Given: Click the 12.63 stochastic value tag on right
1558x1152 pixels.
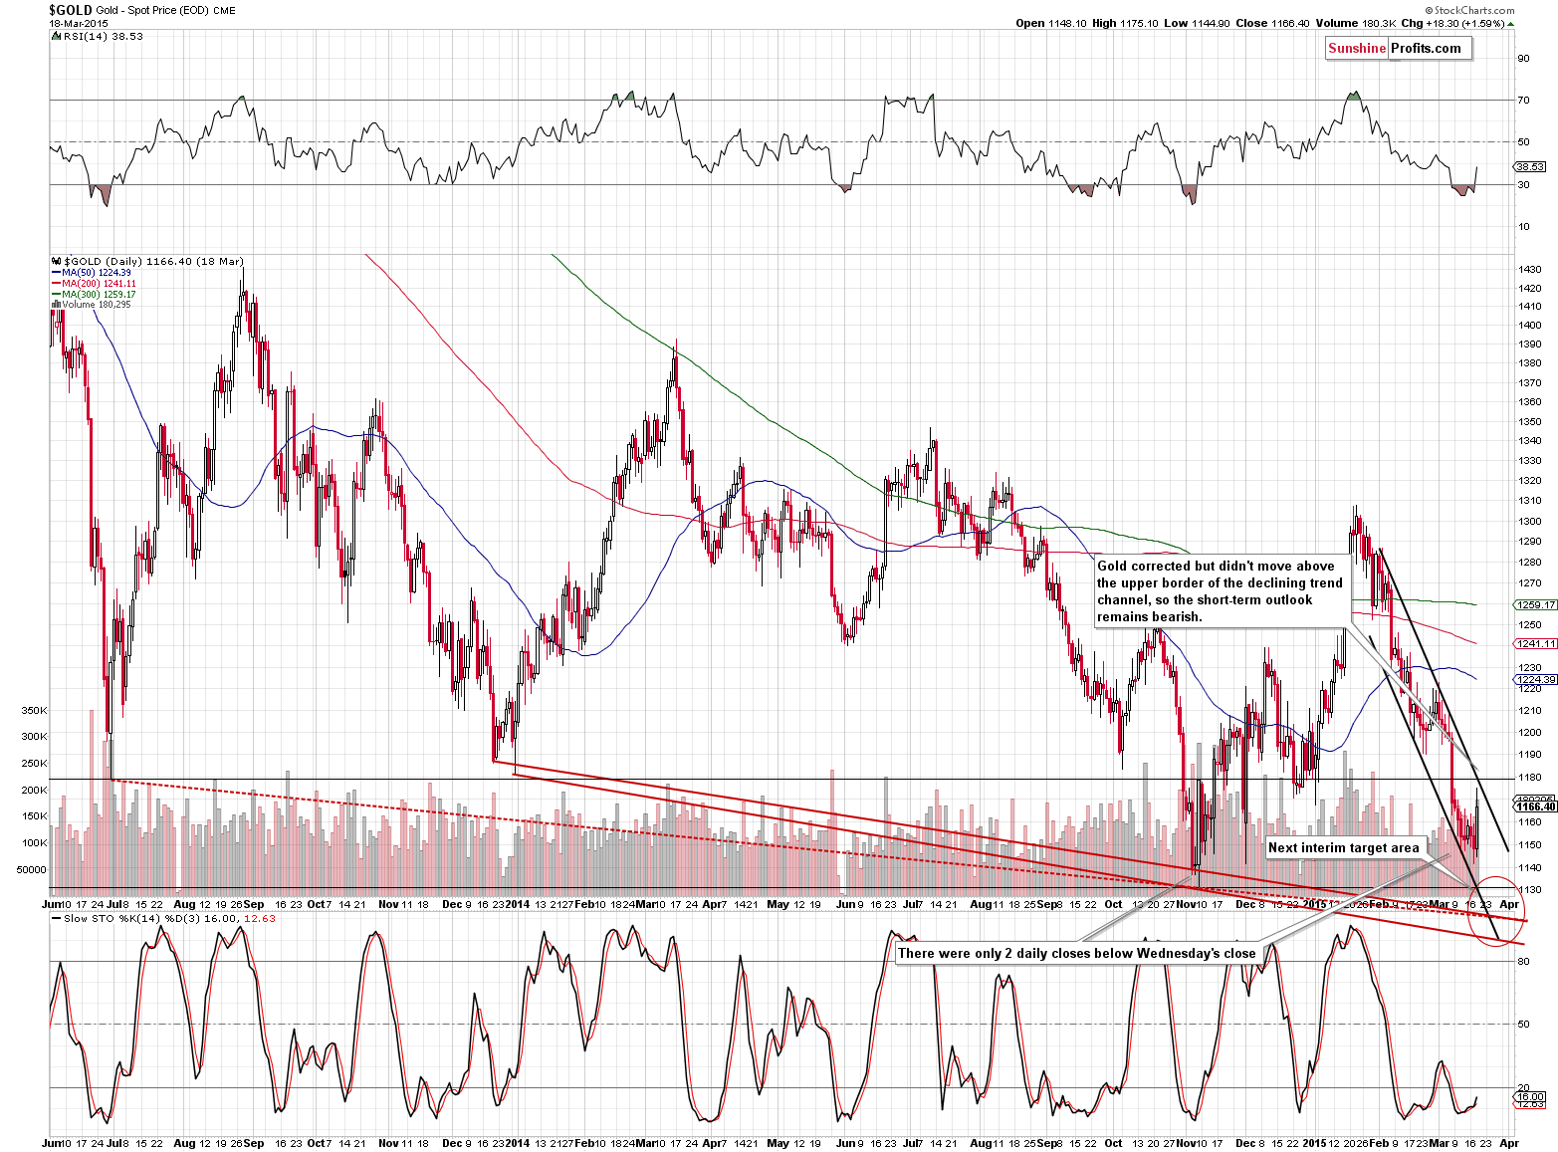Looking at the screenshot, I should (x=1529, y=1104).
